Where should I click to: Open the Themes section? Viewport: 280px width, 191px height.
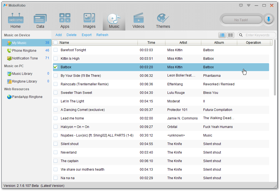[x=163, y=21]
